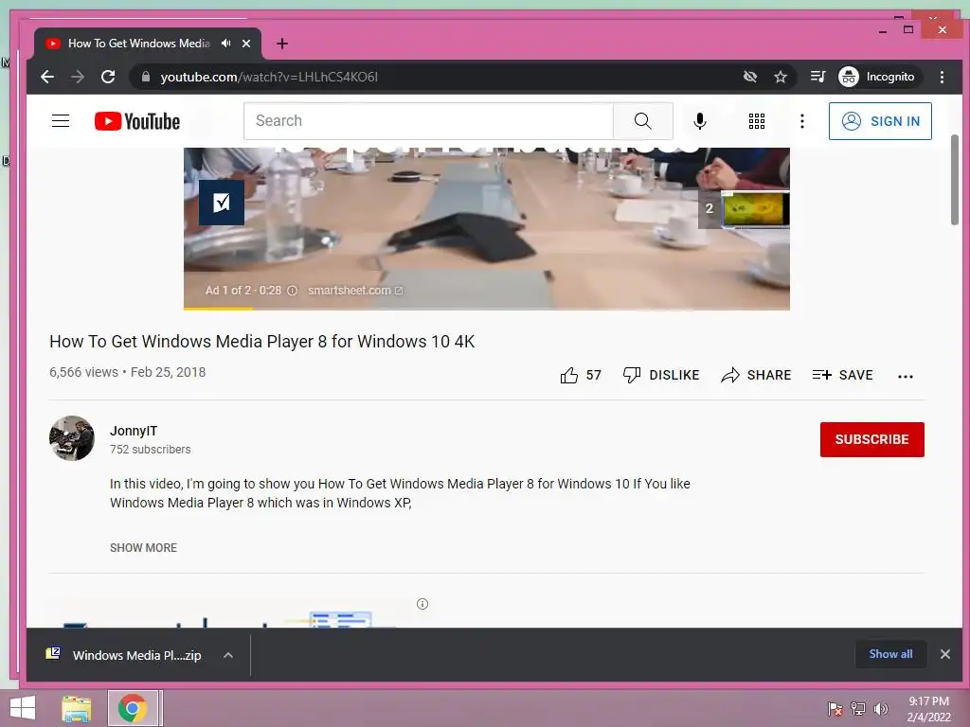Open a new browser tab

(282, 44)
